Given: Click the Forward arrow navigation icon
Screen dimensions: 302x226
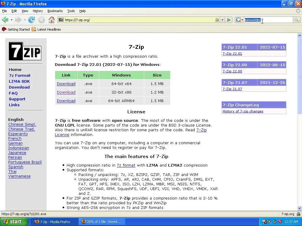Looking at the screenshot, I should [18, 20].
